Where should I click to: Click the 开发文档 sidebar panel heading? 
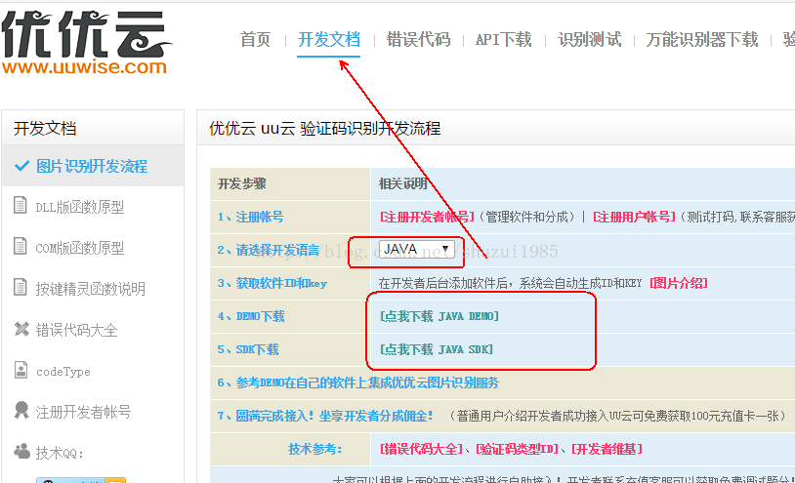pyautogui.click(x=45, y=129)
